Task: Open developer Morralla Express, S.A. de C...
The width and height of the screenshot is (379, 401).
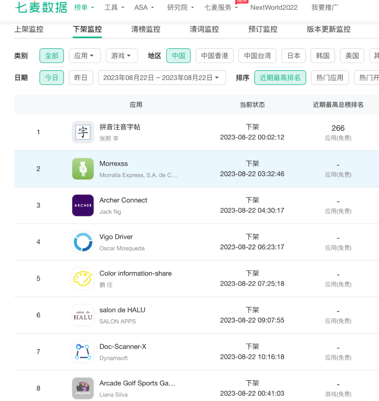Action: click(138, 175)
